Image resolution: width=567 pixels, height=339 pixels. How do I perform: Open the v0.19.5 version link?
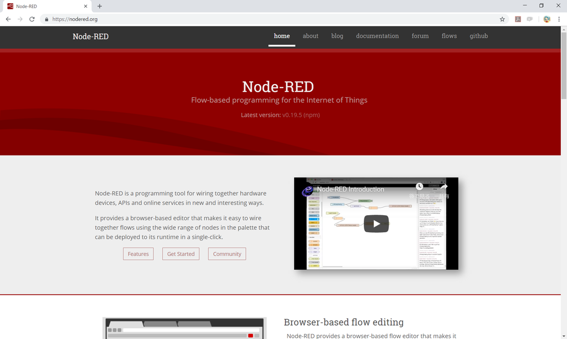[292, 115]
